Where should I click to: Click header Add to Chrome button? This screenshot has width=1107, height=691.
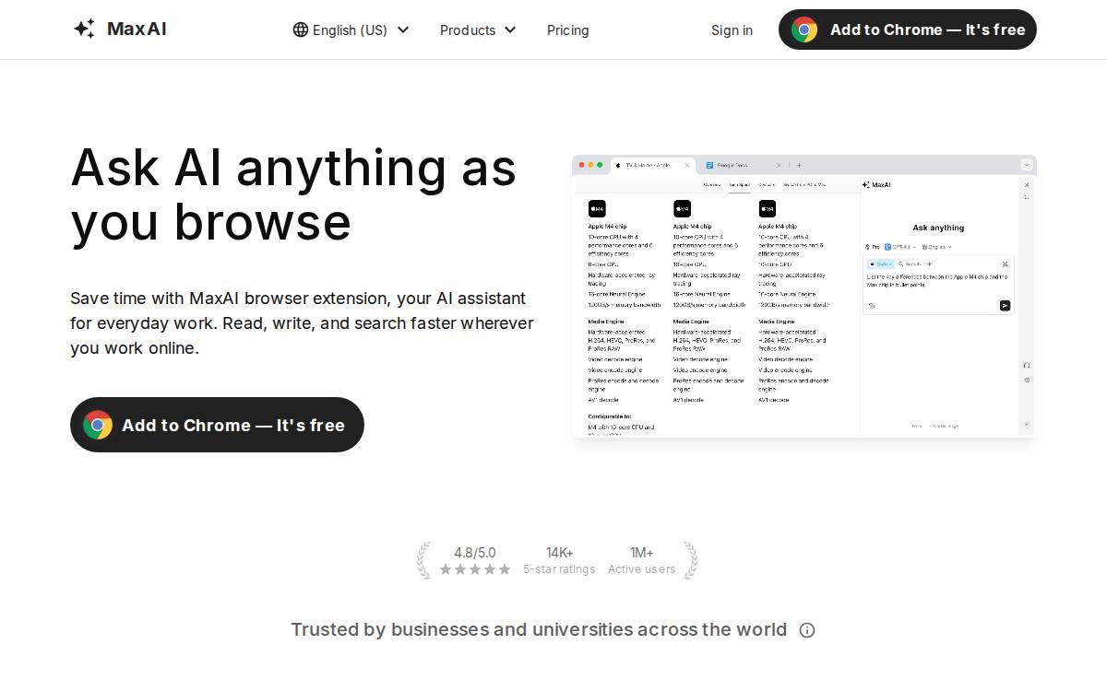point(908,29)
